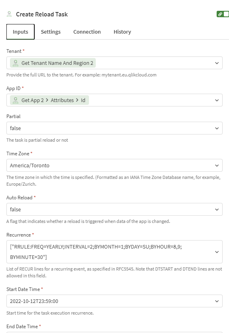Toggle the green switch at top right

coord(223,14)
